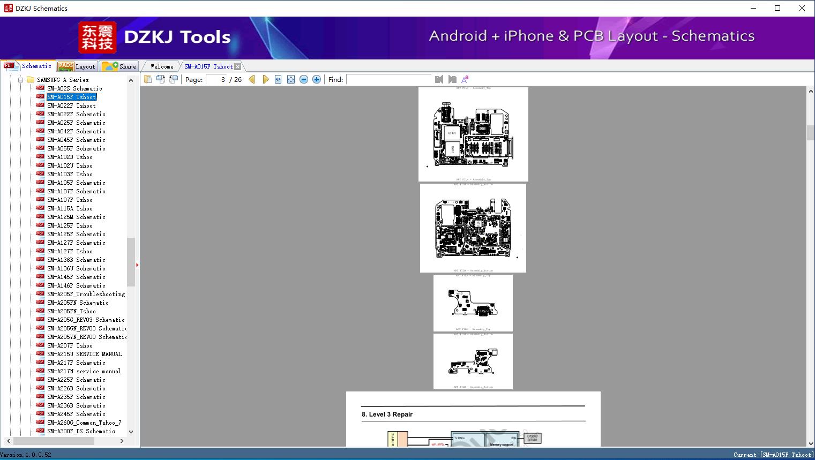The width and height of the screenshot is (815, 460).
Task: Click the bottom board assembly diagram page
Action: click(473, 228)
